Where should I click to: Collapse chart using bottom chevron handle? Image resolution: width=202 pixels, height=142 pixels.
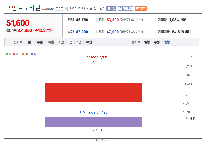point(102,140)
